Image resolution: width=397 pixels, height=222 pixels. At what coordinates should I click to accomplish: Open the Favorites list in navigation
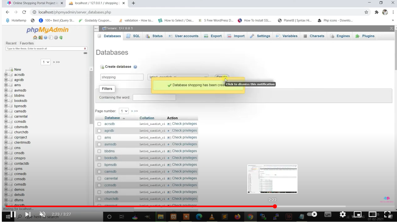click(27, 43)
